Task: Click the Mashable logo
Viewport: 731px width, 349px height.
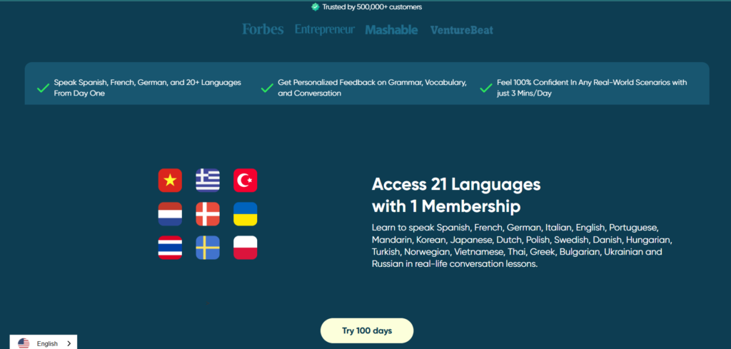Action: click(391, 30)
